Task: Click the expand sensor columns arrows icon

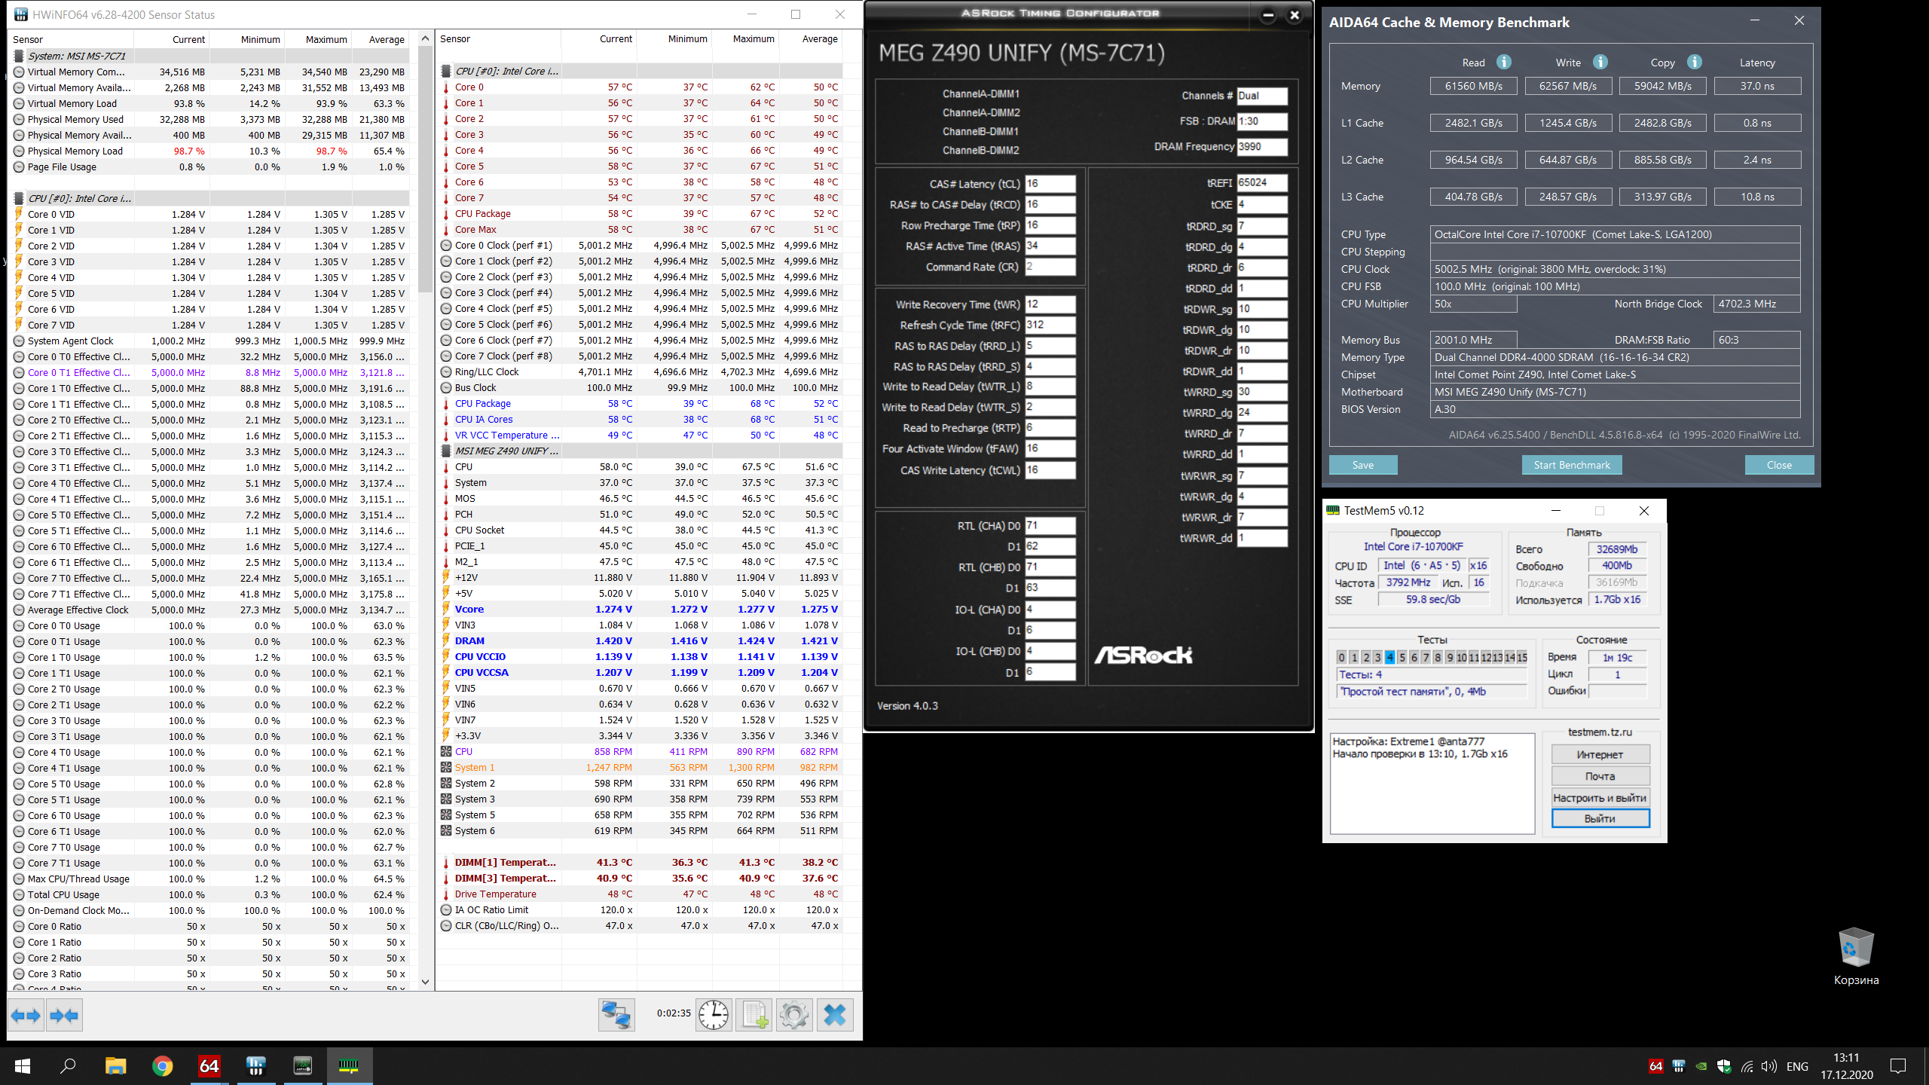Action: tap(26, 1016)
